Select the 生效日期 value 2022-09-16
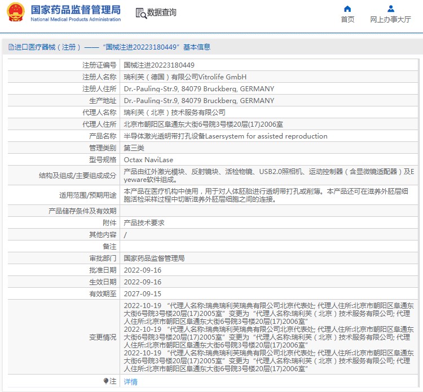Screen dimensions: 423x392 (x=143, y=282)
